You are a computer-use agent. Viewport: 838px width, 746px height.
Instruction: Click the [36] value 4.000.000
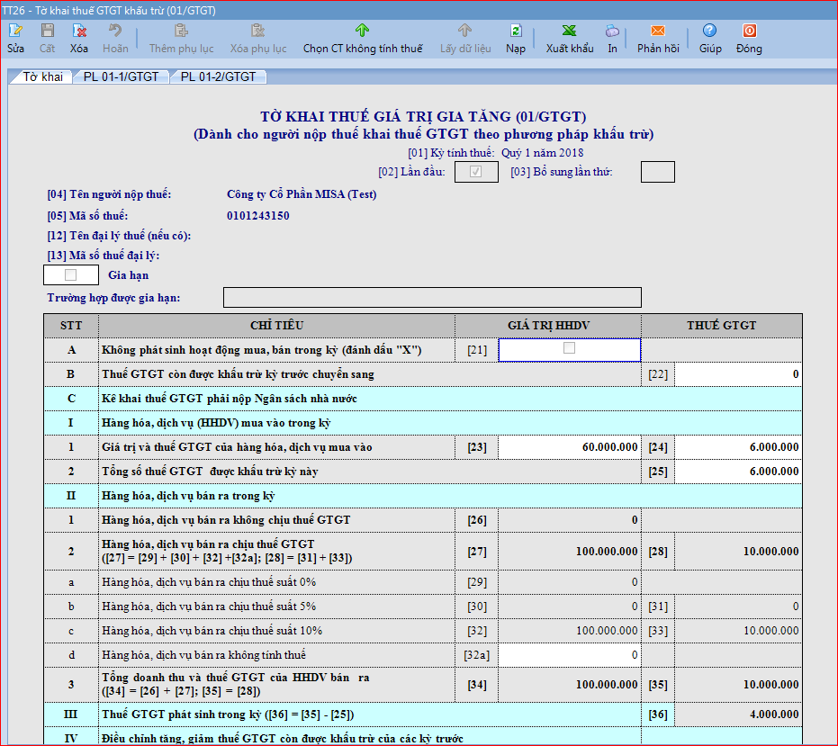738,715
